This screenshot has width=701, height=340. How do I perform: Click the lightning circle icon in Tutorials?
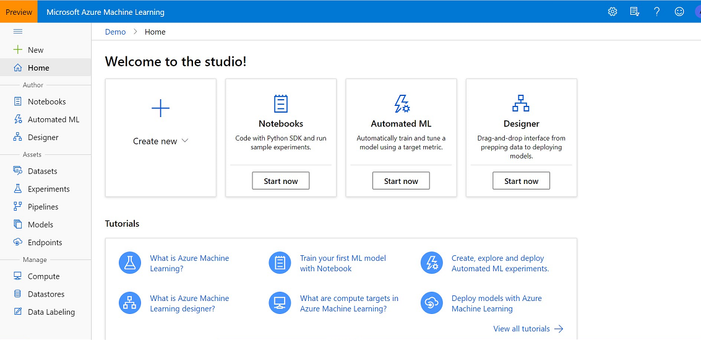click(432, 263)
